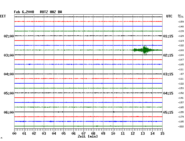This screenshot has width=185, height=141.
Task: Select the 12 minute axis tick label
Action: [133, 134]
